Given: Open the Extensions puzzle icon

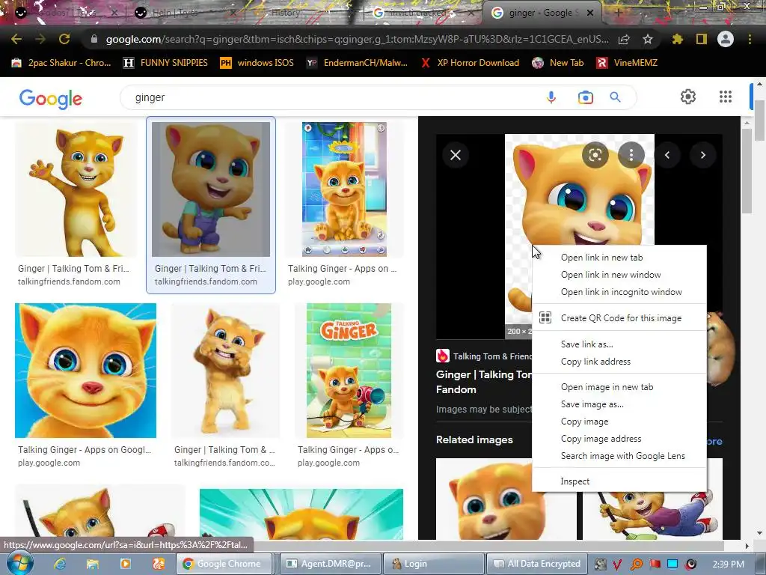Looking at the screenshot, I should 677,39.
